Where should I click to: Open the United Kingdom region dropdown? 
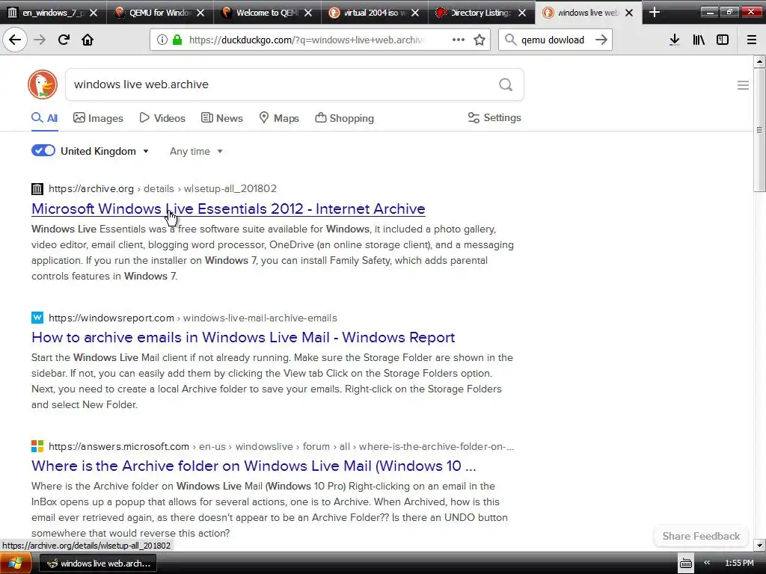(x=105, y=151)
